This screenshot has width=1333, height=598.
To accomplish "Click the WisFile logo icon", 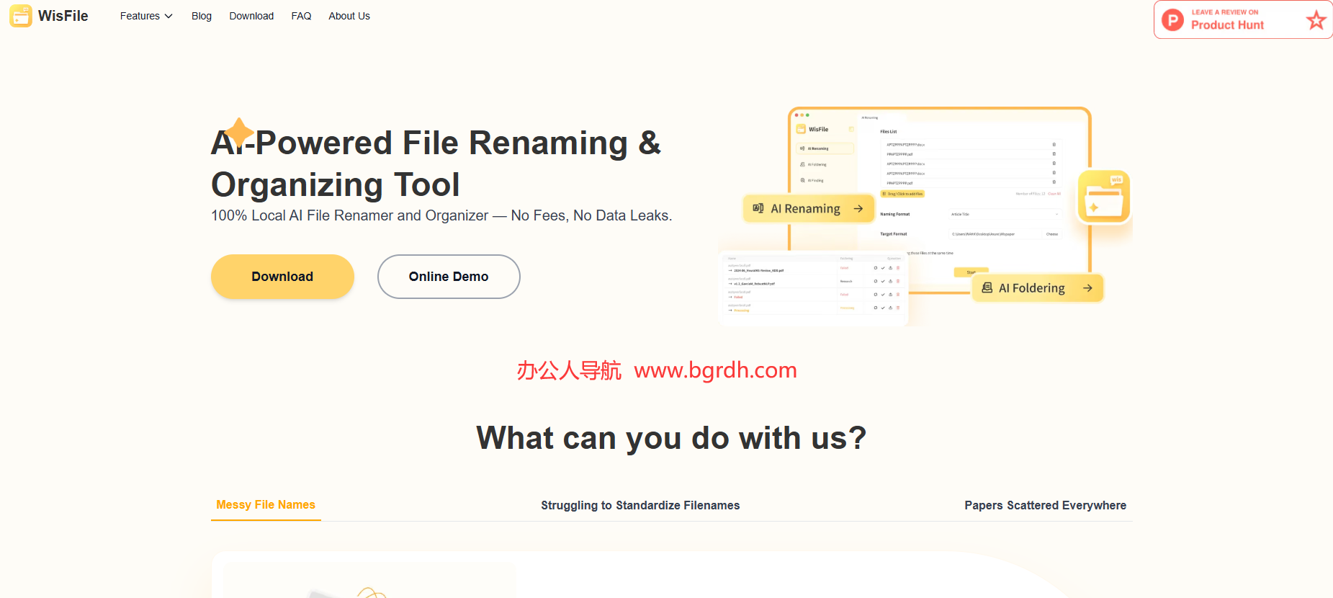I will point(21,16).
